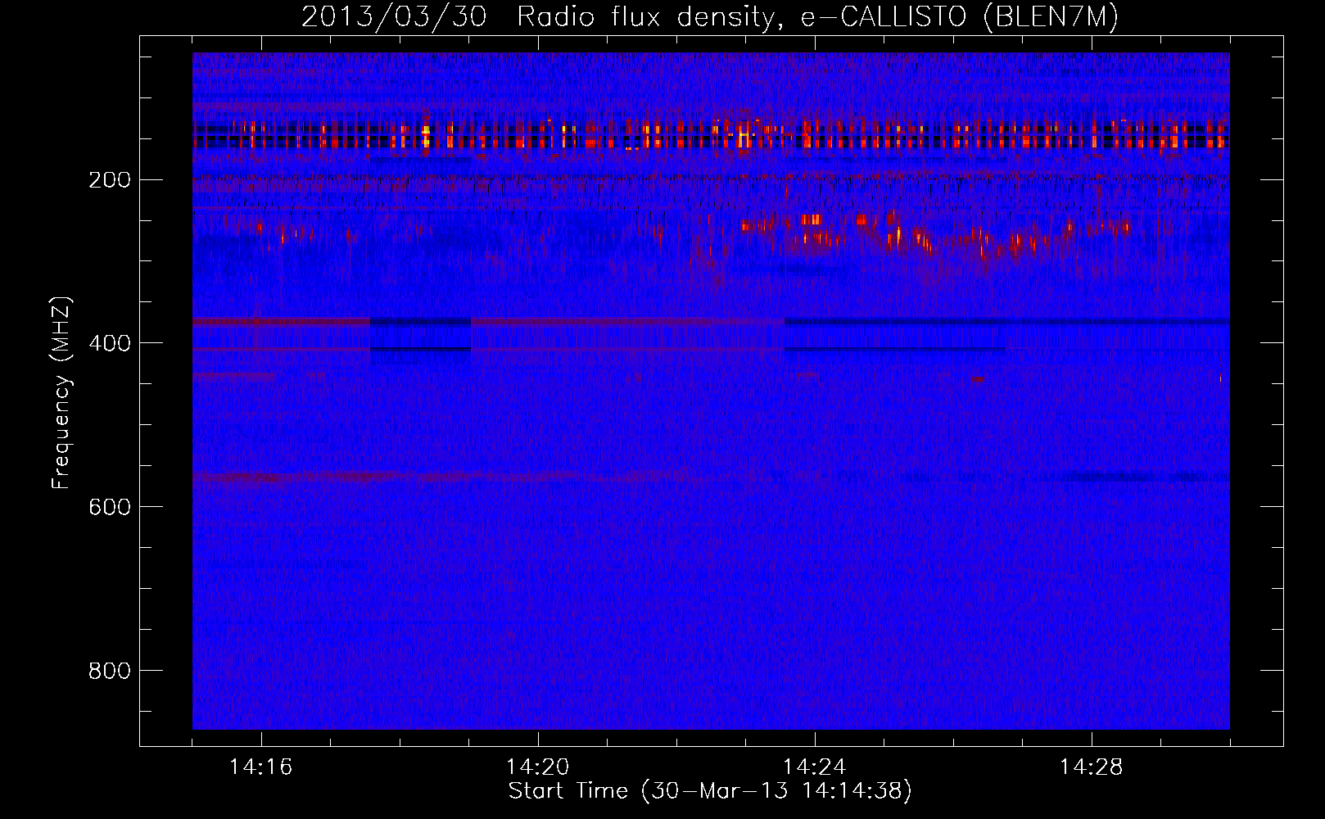Click the 800 frequency tick label
The width and height of the screenshot is (1325, 819).
110,671
